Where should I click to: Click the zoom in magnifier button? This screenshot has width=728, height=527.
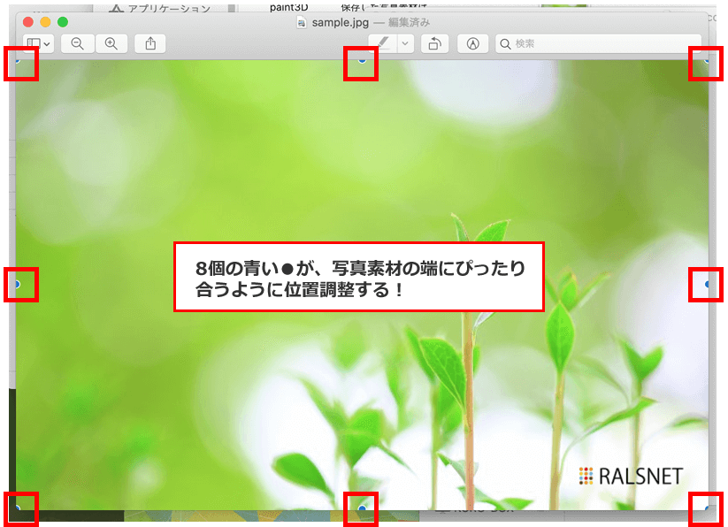pyautogui.click(x=111, y=43)
